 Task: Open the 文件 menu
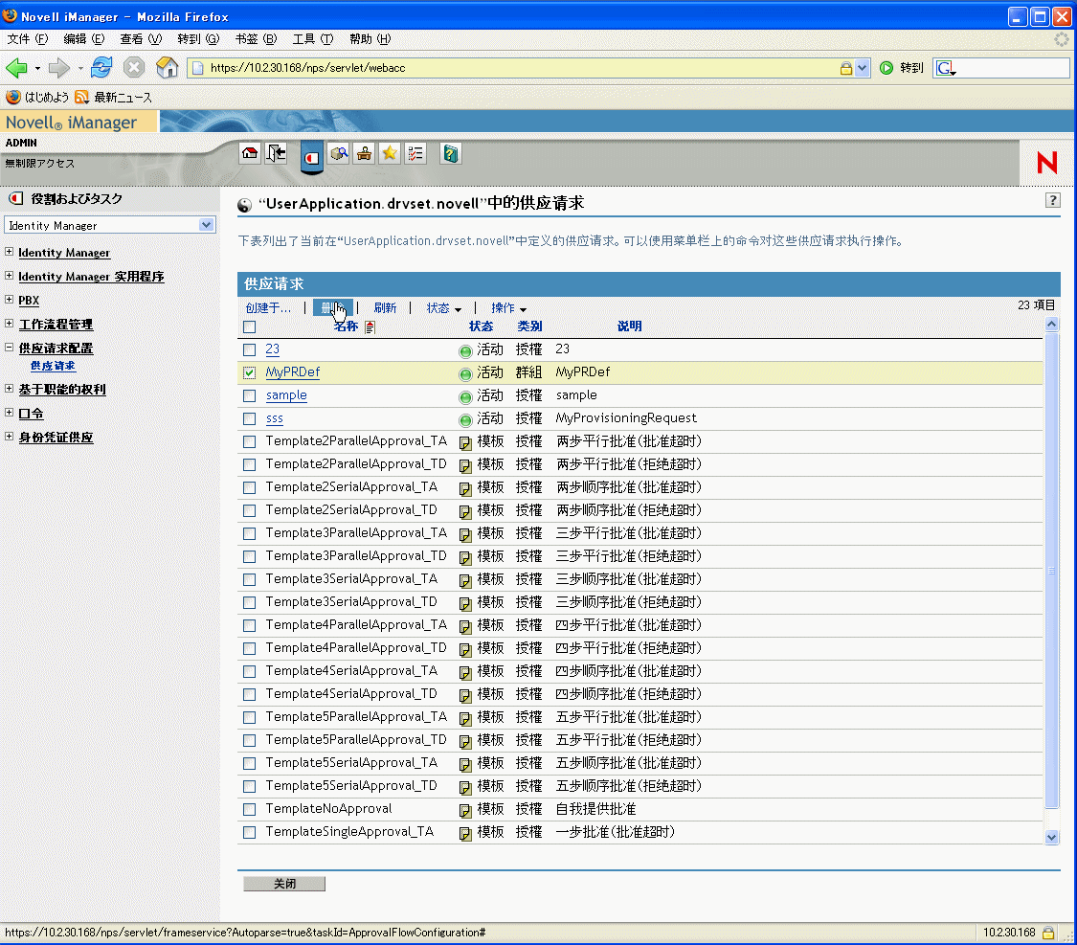point(28,39)
